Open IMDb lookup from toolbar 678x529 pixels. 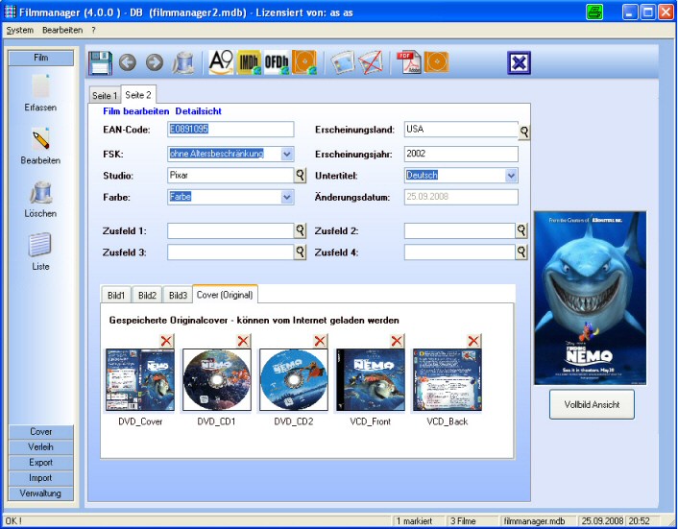[x=250, y=63]
